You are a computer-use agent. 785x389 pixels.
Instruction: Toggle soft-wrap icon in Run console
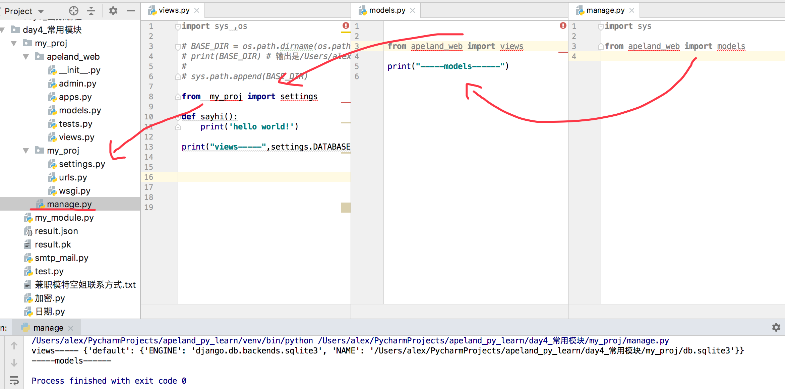coord(14,380)
